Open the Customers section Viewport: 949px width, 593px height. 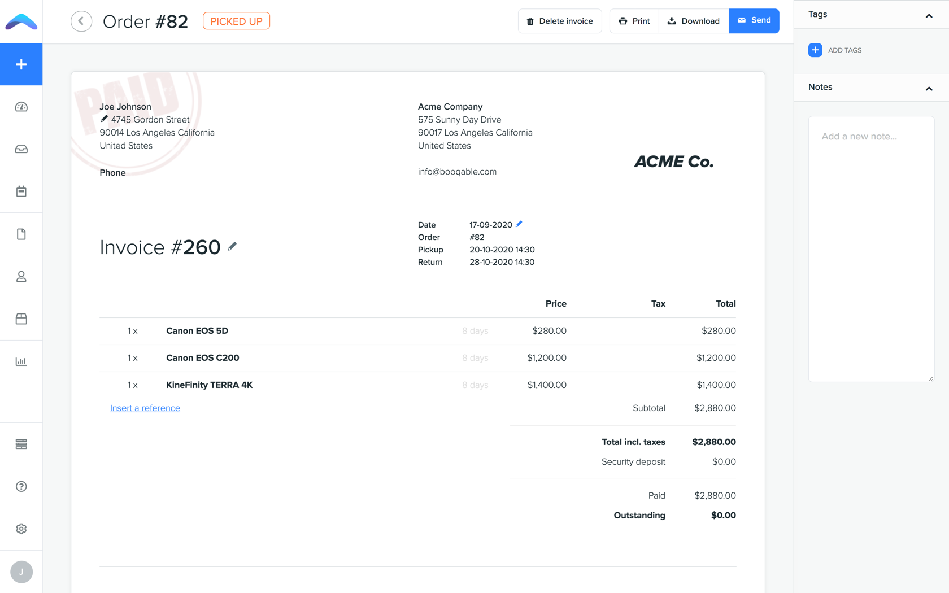21,277
